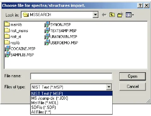This screenshot has width=151, height=116.
Task: Click the File name input field
Action: coord(71,76)
